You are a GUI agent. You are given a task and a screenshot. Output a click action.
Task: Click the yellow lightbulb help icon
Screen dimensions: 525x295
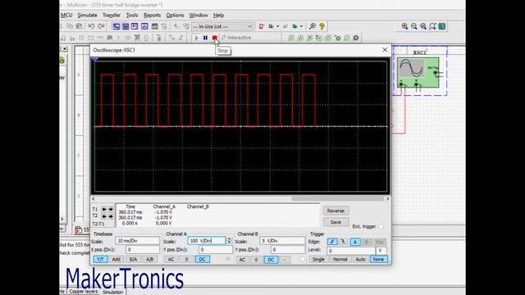coord(322,26)
